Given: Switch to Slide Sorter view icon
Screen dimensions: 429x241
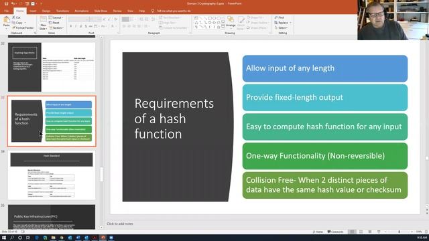Looking at the screenshot, I should pos(361,232).
